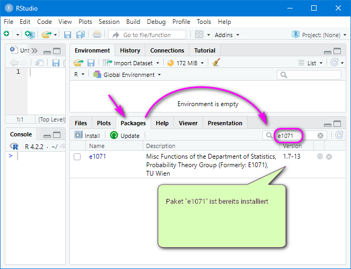Switch to the Presentation tab
This screenshot has width=351, height=269.
[225, 123]
